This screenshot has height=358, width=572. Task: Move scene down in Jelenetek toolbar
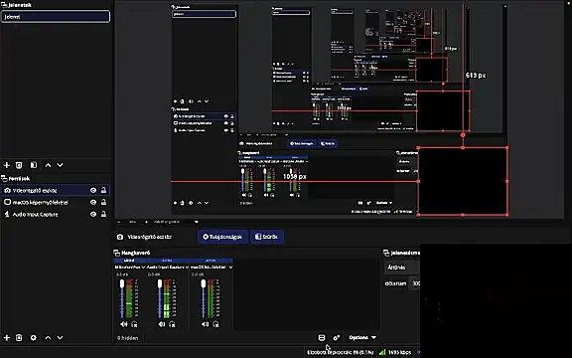pyautogui.click(x=61, y=165)
